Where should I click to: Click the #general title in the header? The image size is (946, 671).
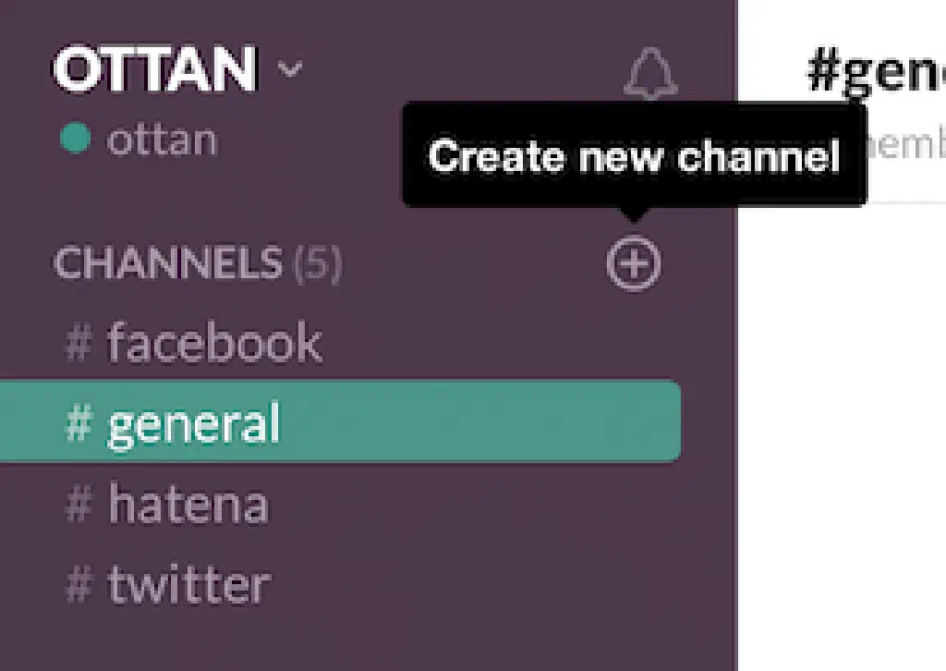pos(874,70)
